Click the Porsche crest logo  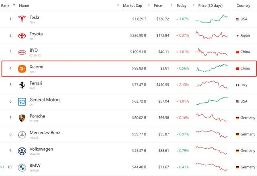[x=22, y=118]
